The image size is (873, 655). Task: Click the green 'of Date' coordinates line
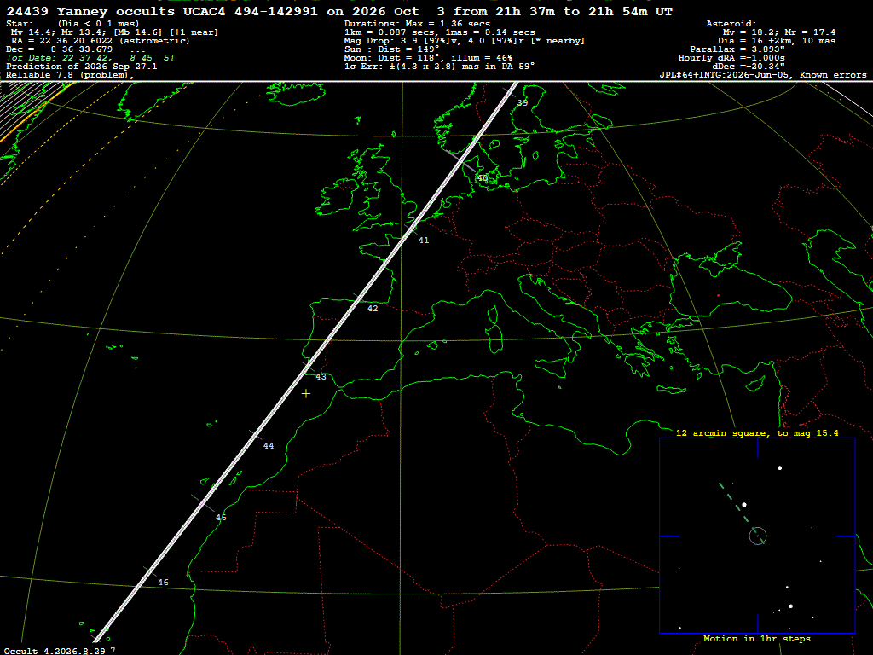90,57
